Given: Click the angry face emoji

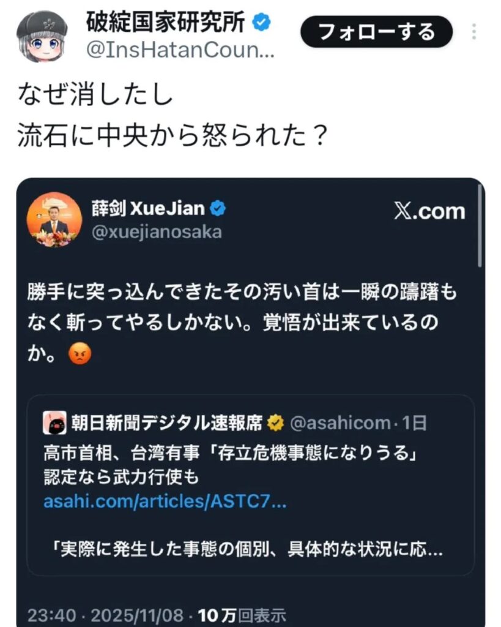Looking at the screenshot, I should 80,354.
